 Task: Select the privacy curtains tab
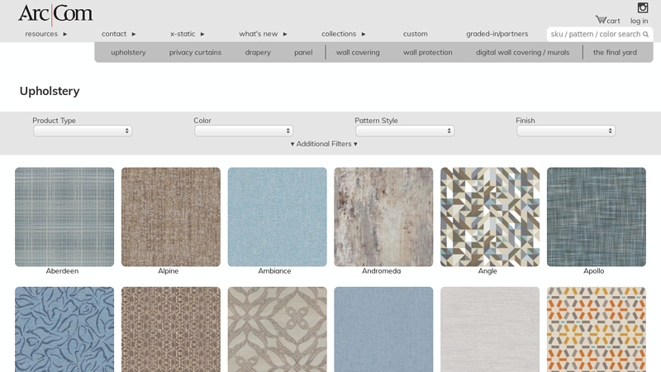coord(195,52)
